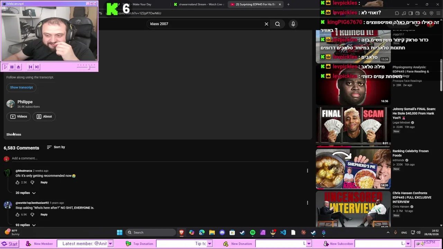Open options for 'Who's here after' comment
Screen dimensions: 443x249
tap(307, 203)
